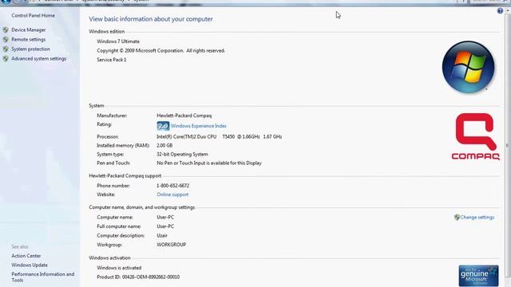
Task: Open Device Manager link
Action: (29, 29)
